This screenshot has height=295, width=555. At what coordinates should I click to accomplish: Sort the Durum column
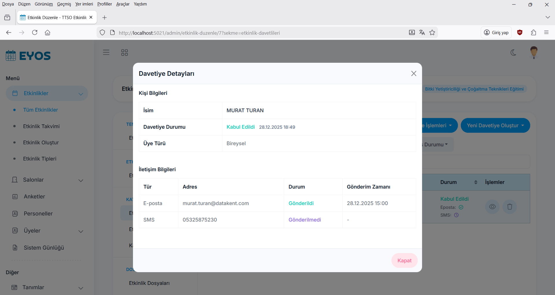pyautogui.click(x=476, y=182)
